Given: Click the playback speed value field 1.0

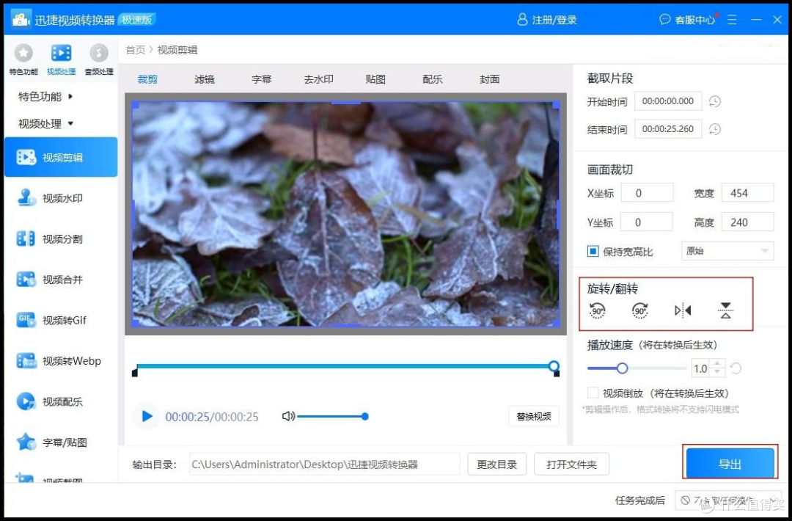Looking at the screenshot, I should tap(700, 369).
